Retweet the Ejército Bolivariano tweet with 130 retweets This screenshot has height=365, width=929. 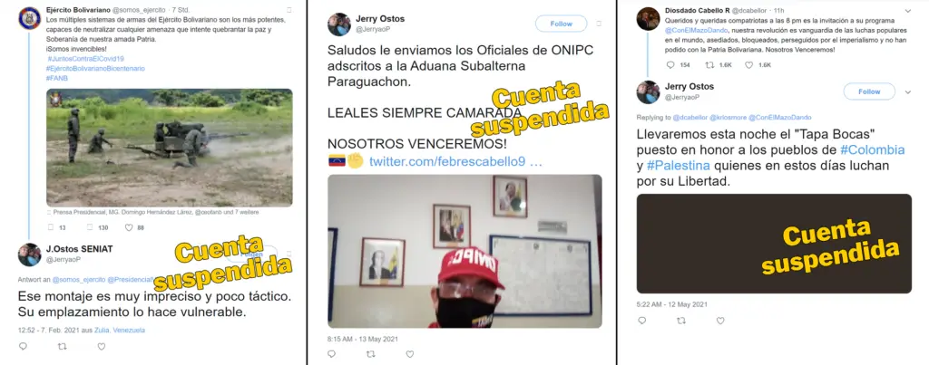click(x=90, y=227)
